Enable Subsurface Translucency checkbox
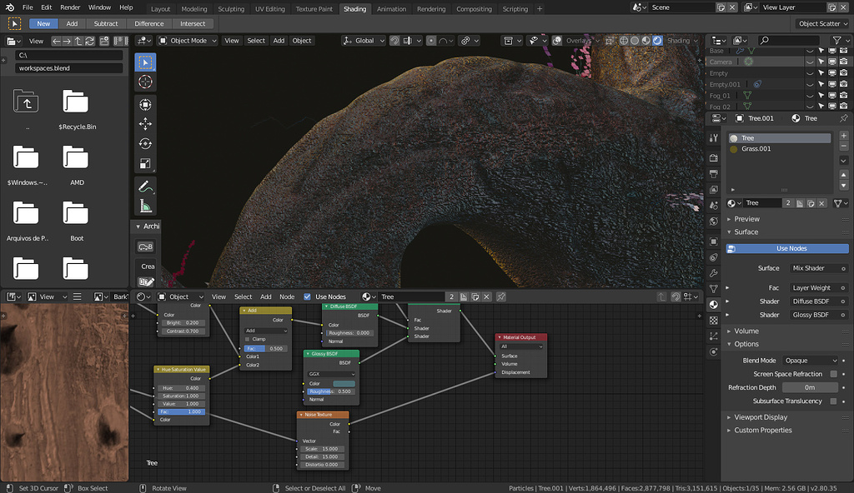Image resolution: width=854 pixels, height=493 pixels. [x=833, y=401]
